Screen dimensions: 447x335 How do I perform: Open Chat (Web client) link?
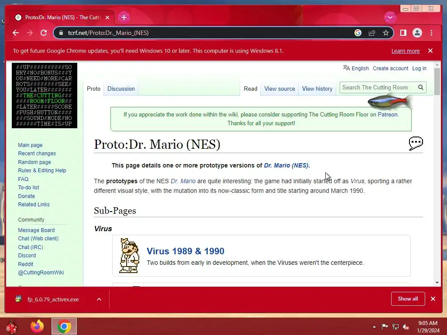(x=38, y=239)
